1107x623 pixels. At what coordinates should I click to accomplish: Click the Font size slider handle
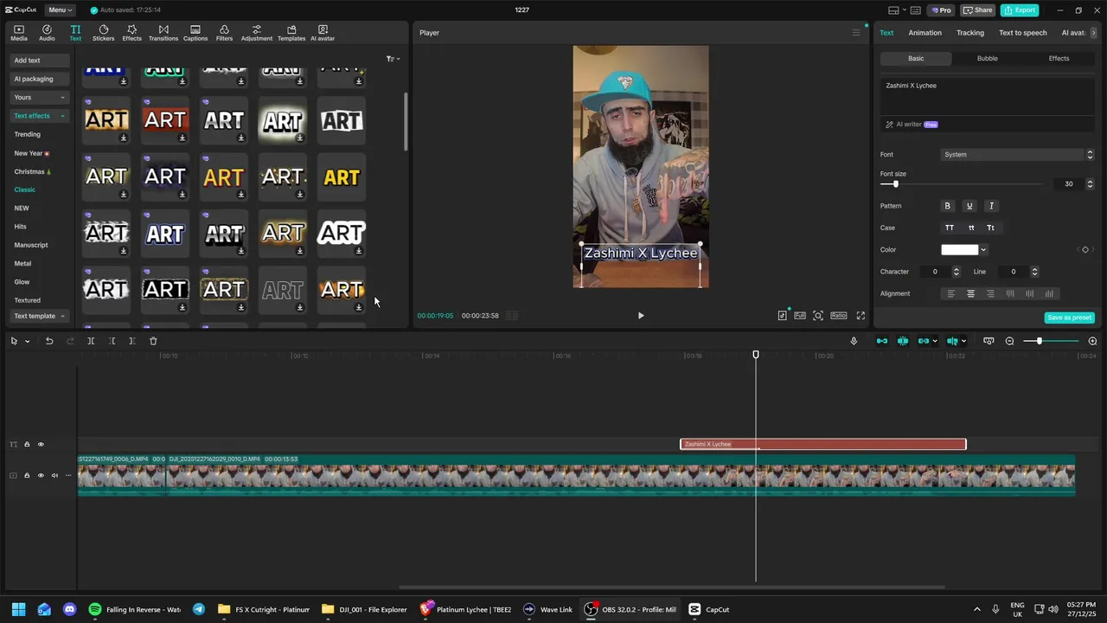(896, 184)
